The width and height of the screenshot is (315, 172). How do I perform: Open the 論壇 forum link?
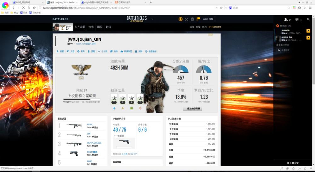(192, 27)
